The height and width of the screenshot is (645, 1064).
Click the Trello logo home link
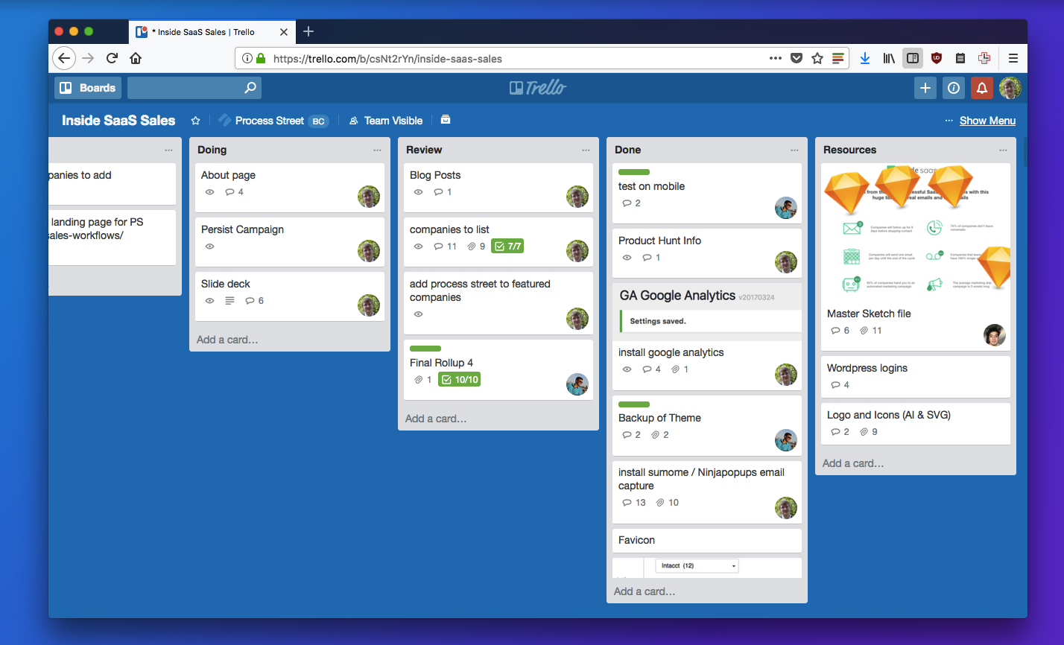(x=538, y=88)
